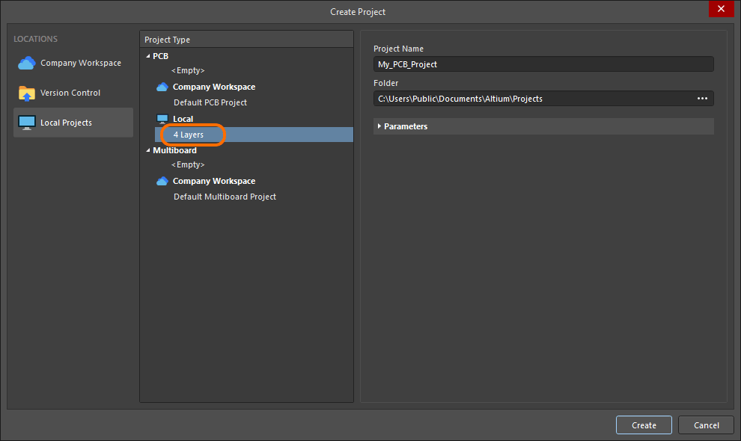Click the Company Workspace cloud icon in Locations

tap(26, 63)
